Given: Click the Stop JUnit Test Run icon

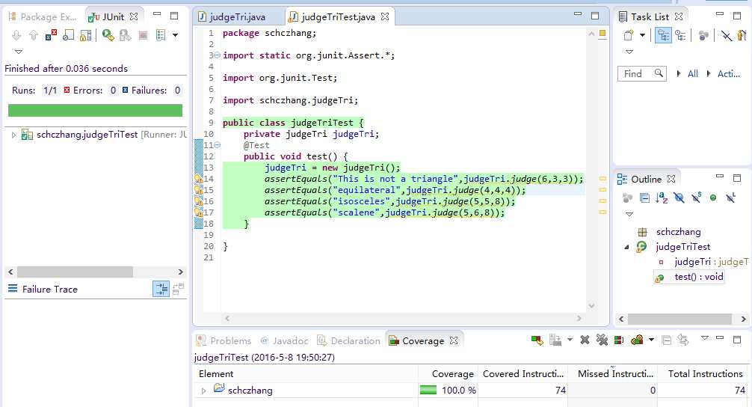Looking at the screenshot, I should 143,35.
